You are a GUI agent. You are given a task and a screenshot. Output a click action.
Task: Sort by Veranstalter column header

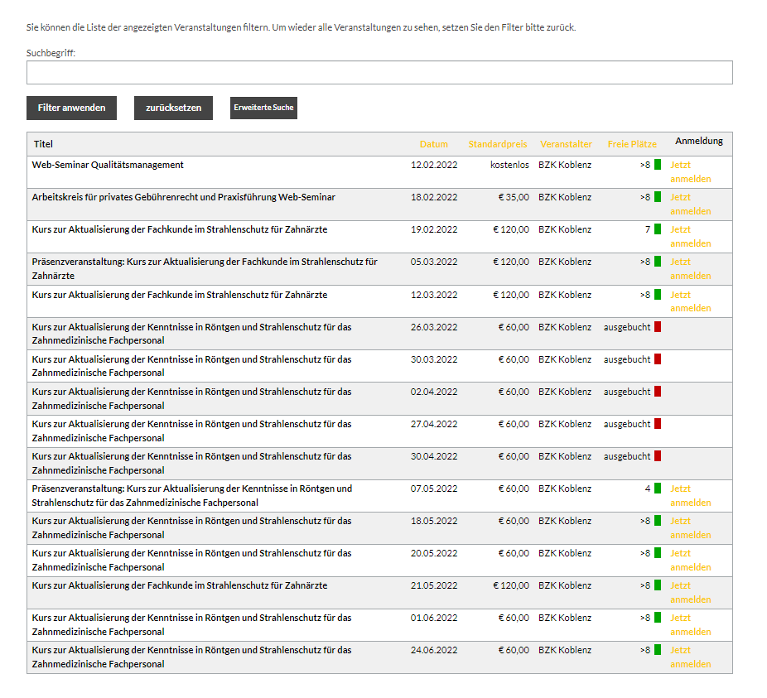[x=566, y=144]
